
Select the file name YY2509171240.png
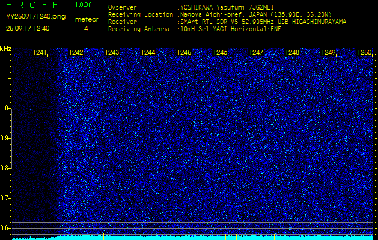click(35, 17)
